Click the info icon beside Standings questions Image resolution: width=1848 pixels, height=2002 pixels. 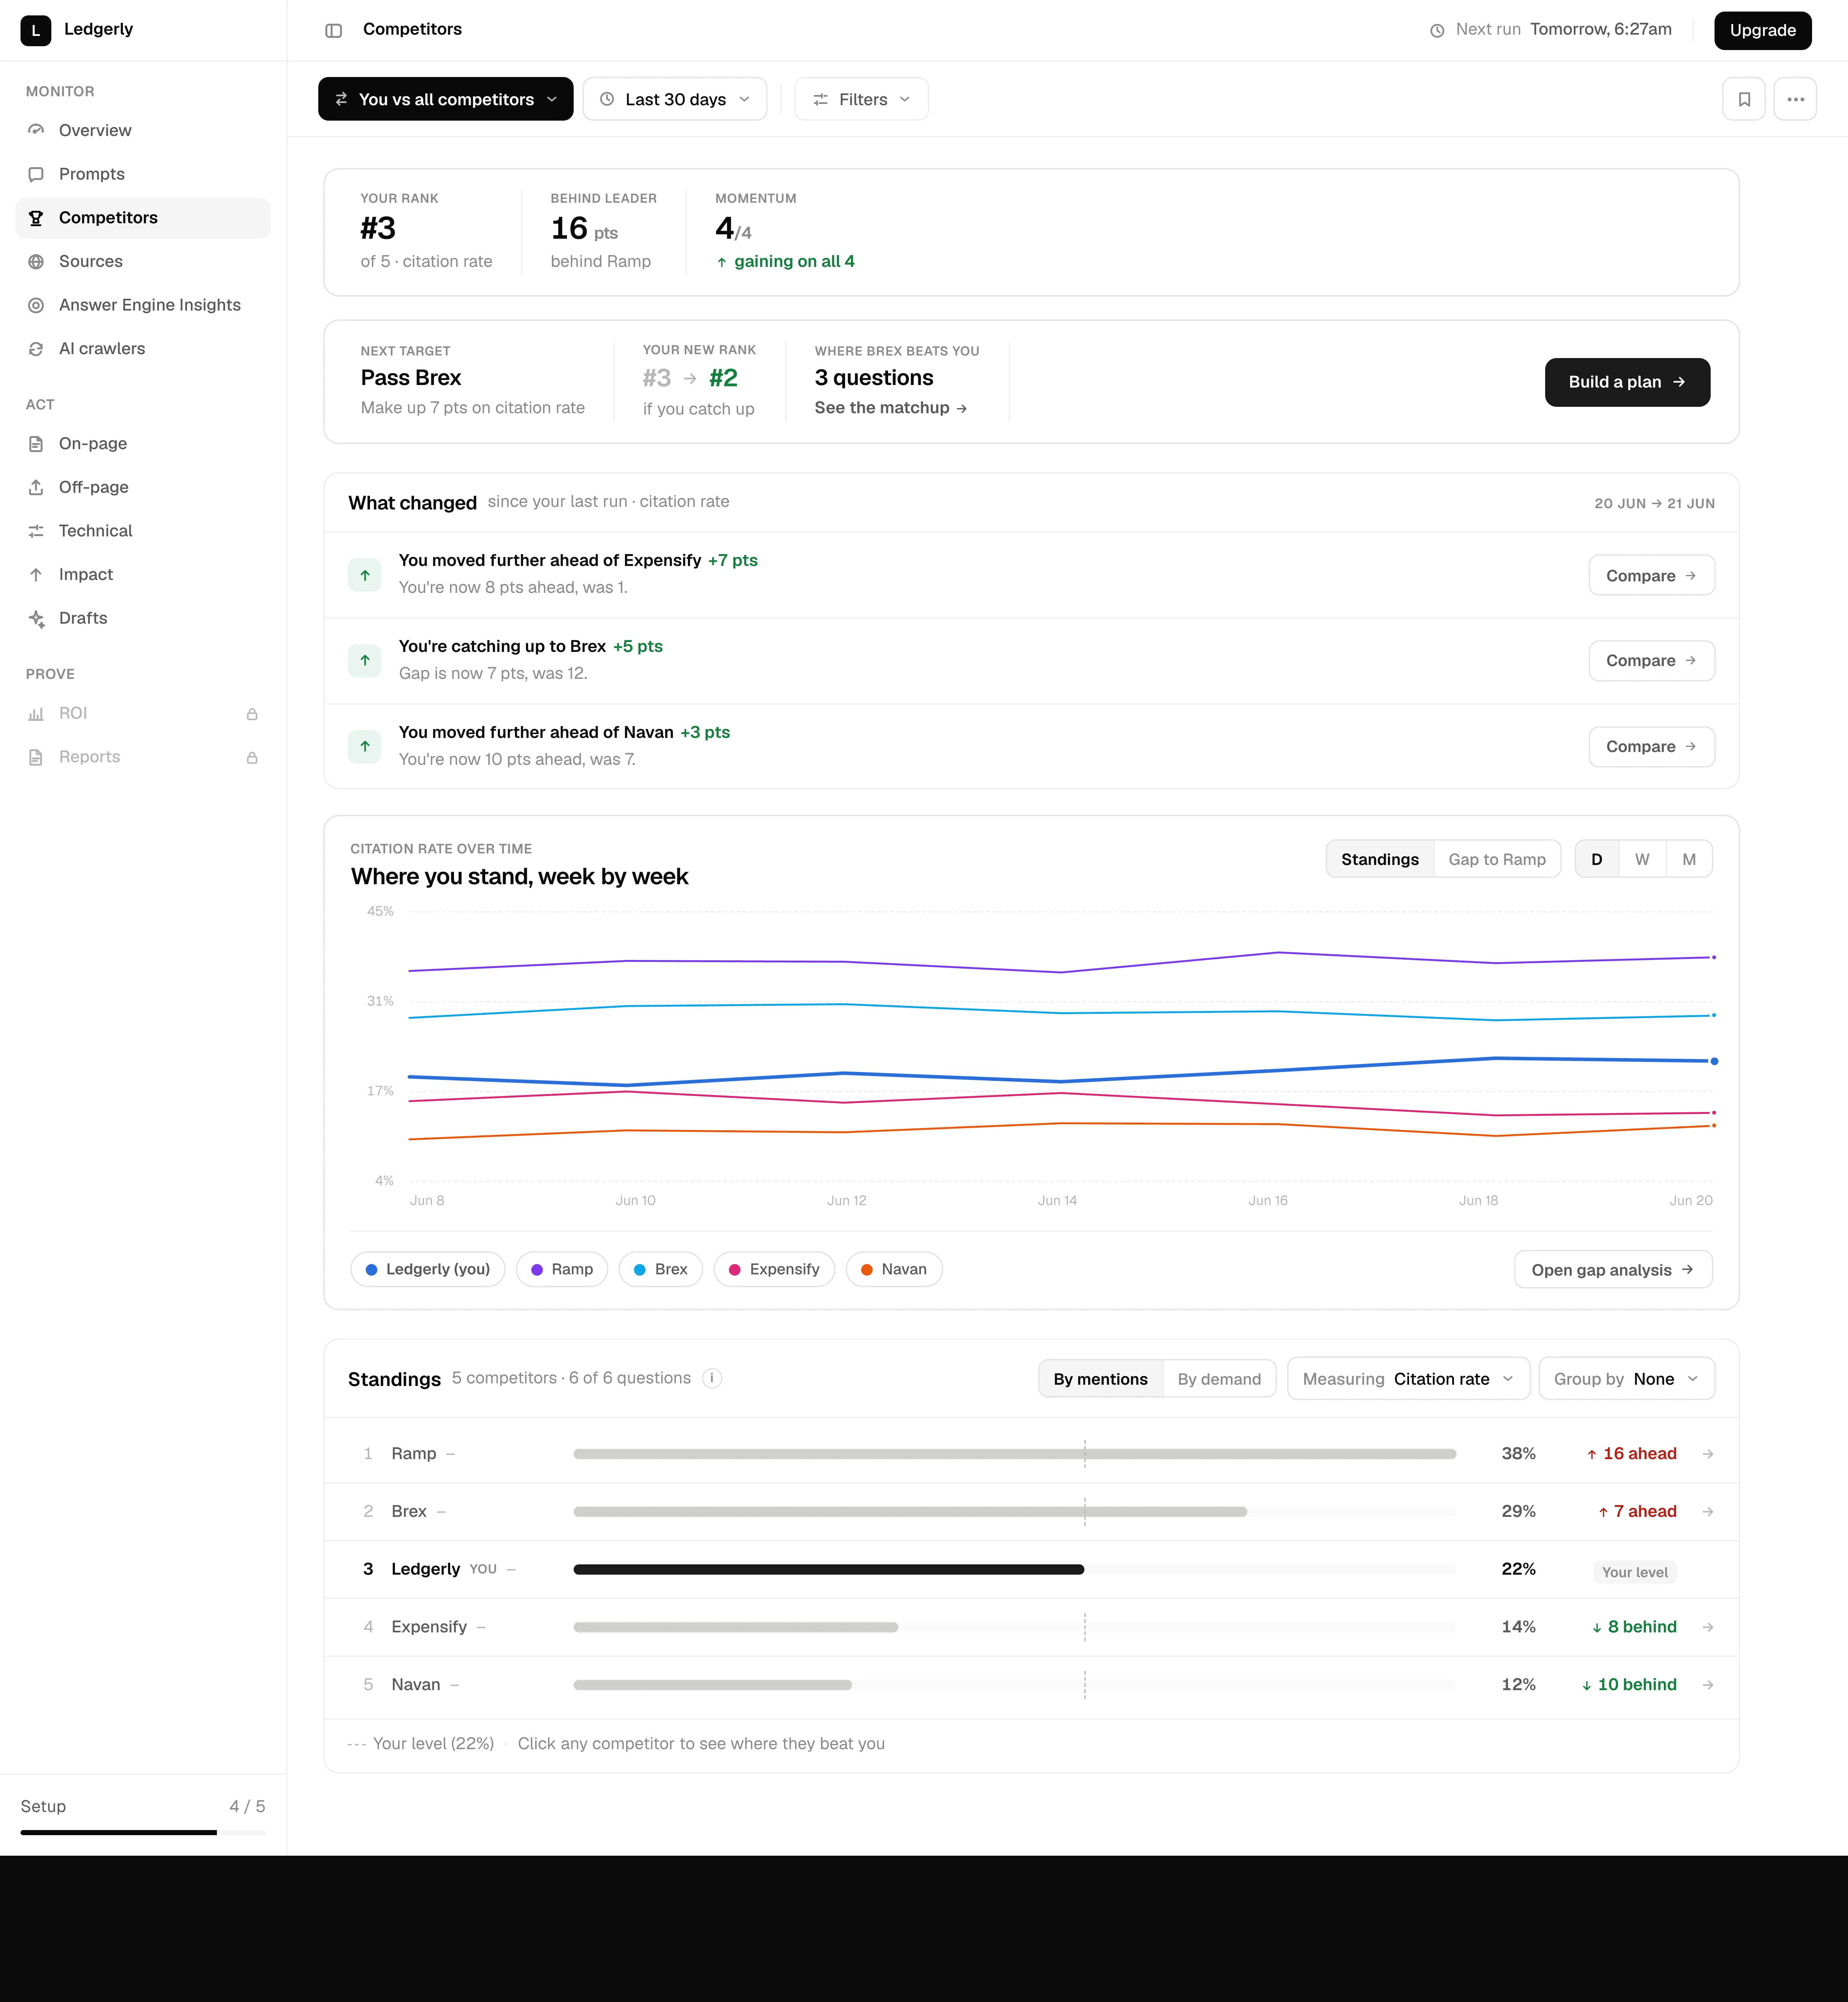[x=712, y=1378]
